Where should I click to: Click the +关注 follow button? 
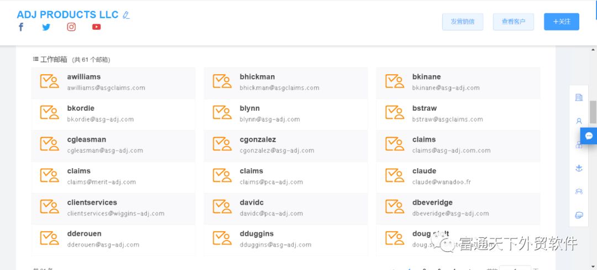(562, 22)
